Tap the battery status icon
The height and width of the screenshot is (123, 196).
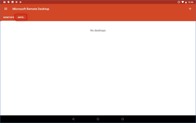(x=186, y=2)
